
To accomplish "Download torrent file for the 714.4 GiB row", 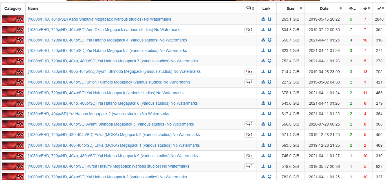I will pos(263,71).
